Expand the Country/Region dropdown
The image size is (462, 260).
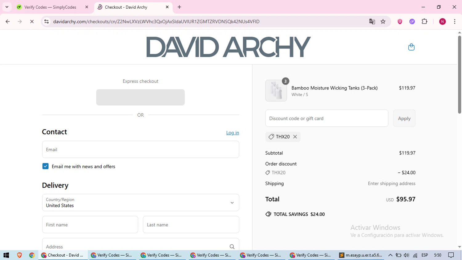[x=140, y=203]
